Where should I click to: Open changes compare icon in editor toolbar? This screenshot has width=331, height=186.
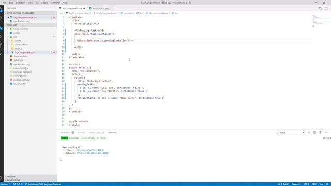point(320,8)
